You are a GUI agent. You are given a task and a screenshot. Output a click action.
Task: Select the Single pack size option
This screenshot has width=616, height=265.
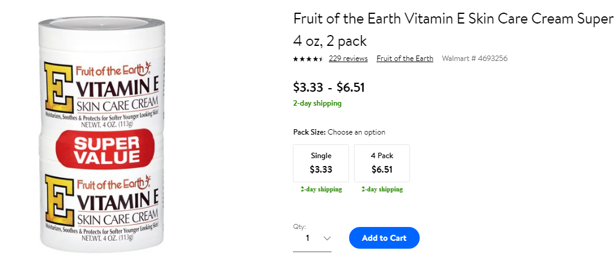tap(321, 164)
